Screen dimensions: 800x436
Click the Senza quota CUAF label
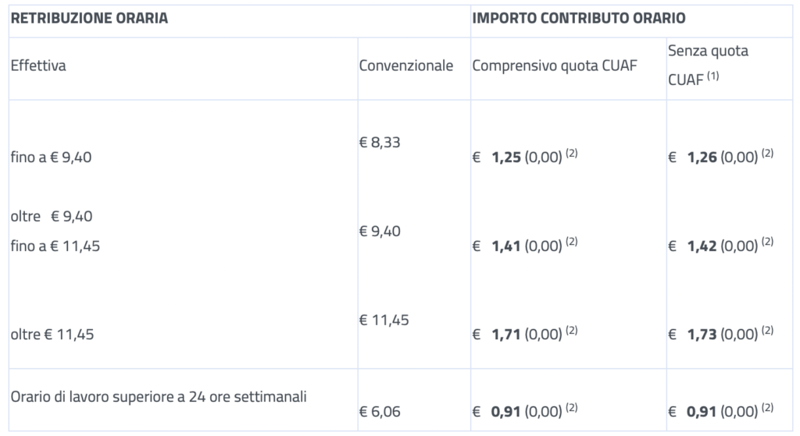(708, 66)
